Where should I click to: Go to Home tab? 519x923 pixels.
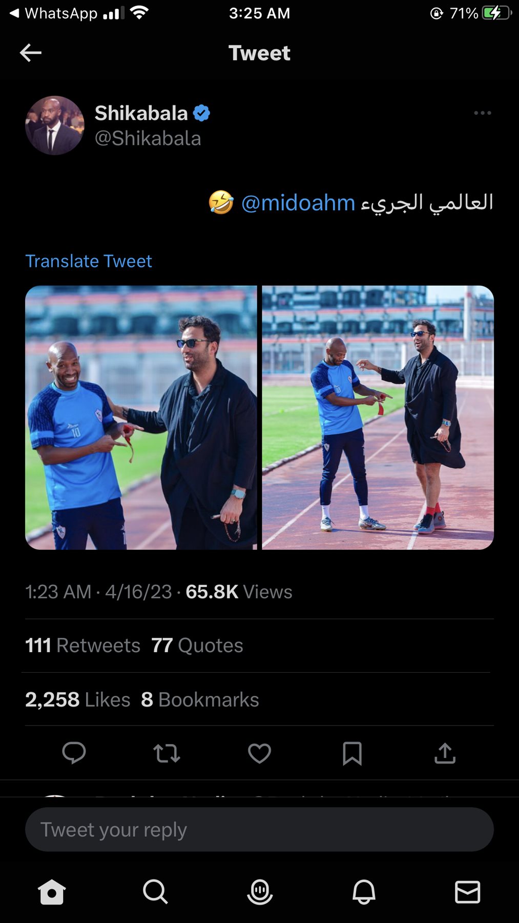click(52, 892)
